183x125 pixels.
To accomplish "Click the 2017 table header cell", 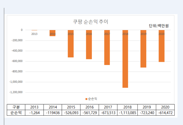I will pos(108,107).
